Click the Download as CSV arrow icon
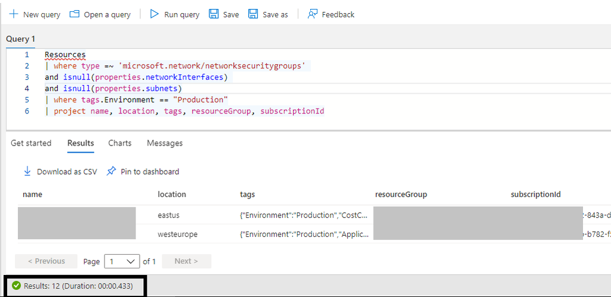Image resolution: width=611 pixels, height=297 pixels. [x=27, y=172]
